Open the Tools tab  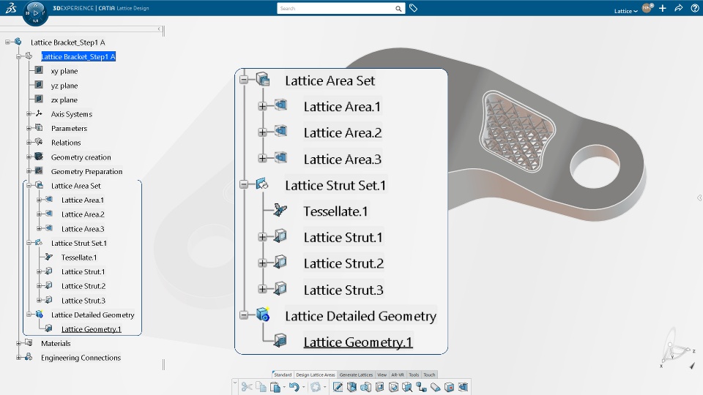click(414, 375)
